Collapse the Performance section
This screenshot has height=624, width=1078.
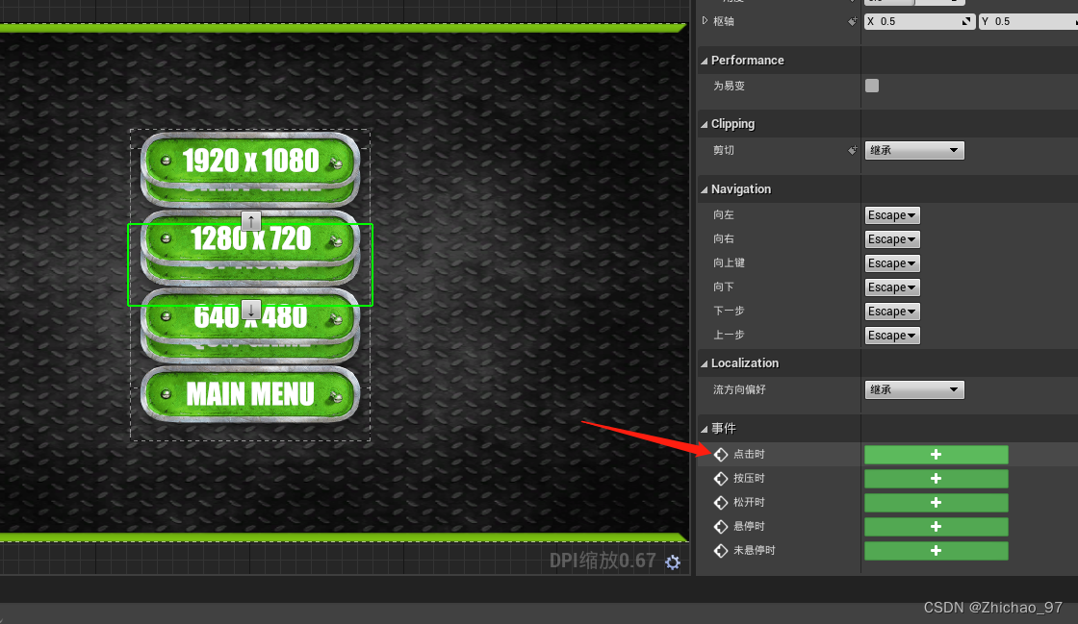coord(704,62)
